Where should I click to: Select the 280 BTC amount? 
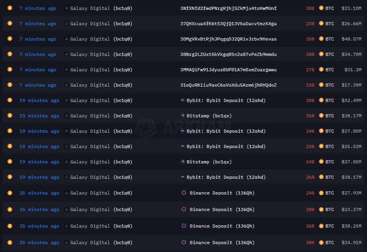[x=310, y=100]
